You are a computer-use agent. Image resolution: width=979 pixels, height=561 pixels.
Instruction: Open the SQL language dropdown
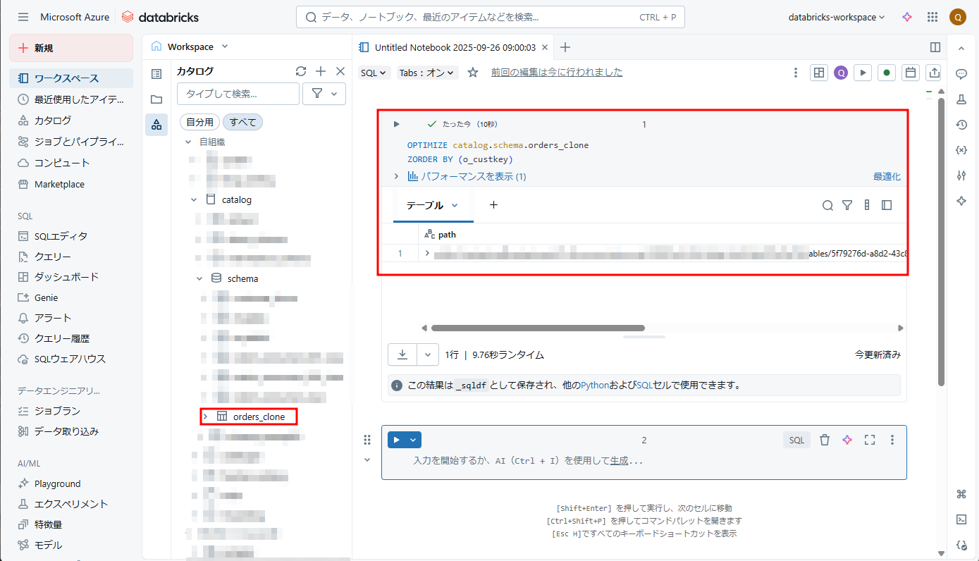[374, 73]
